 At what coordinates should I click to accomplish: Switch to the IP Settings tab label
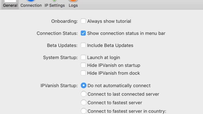[x=55, y=5]
